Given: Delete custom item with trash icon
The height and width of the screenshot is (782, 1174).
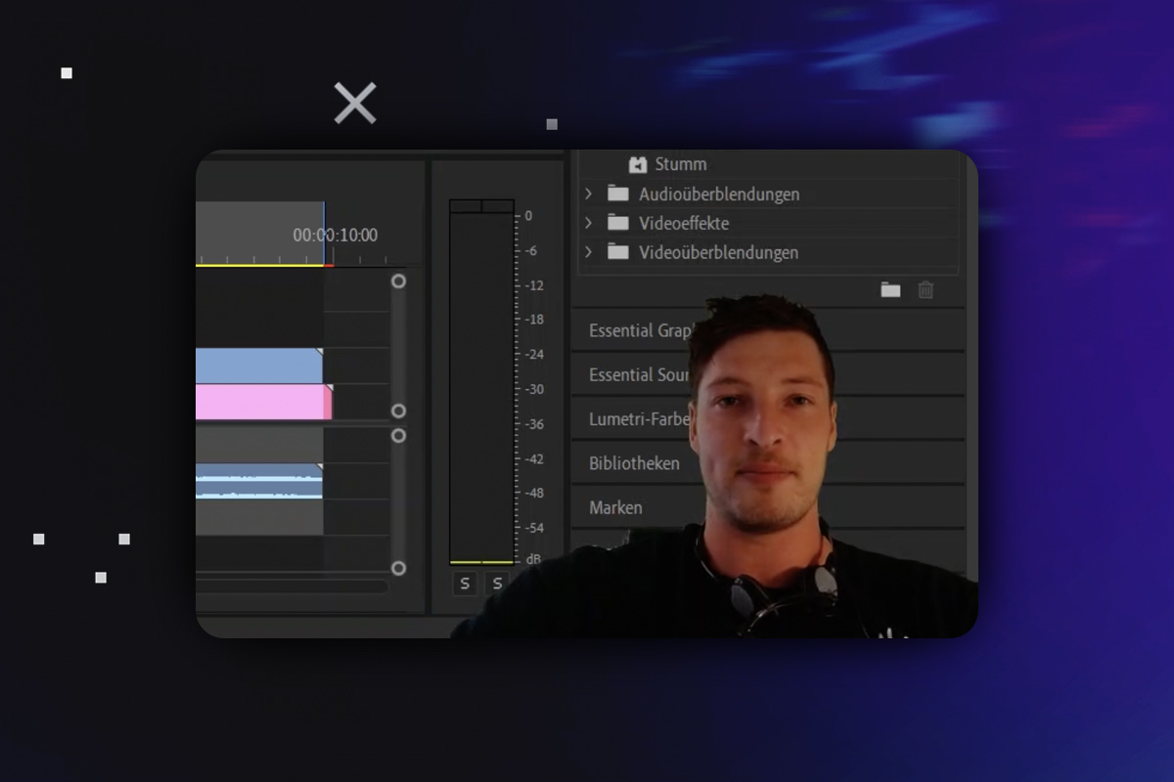Looking at the screenshot, I should click(926, 289).
